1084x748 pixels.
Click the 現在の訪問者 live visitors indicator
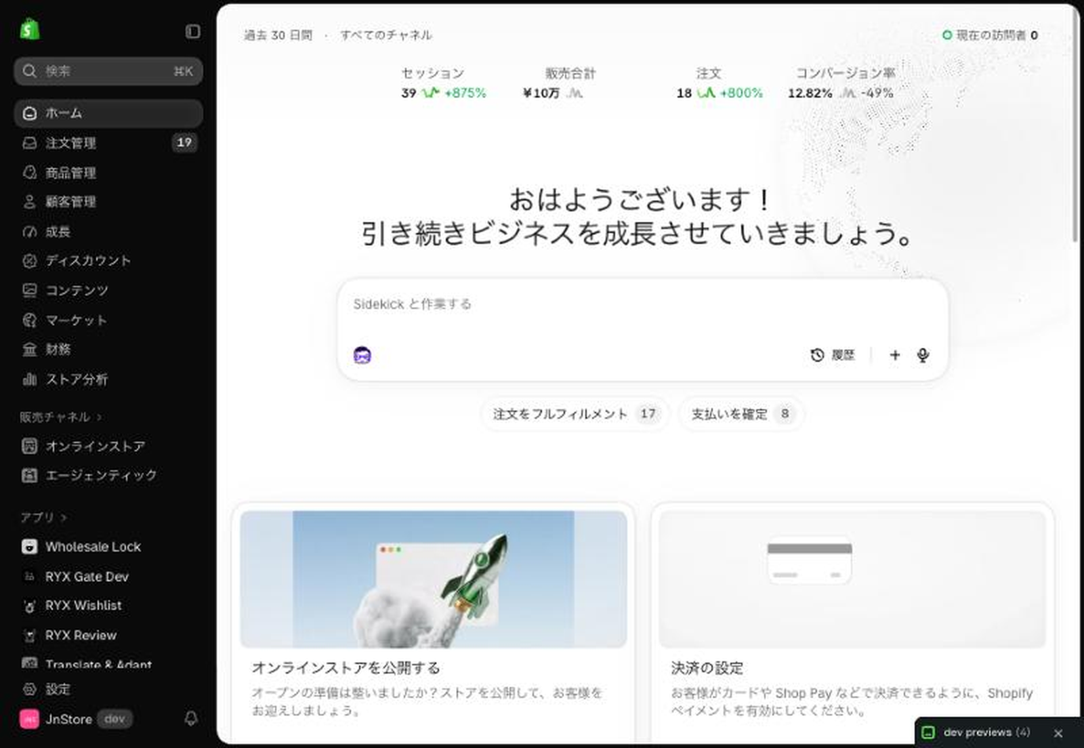coord(990,35)
